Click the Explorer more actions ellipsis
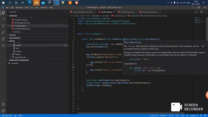The image size is (208, 117). pos(65,12)
